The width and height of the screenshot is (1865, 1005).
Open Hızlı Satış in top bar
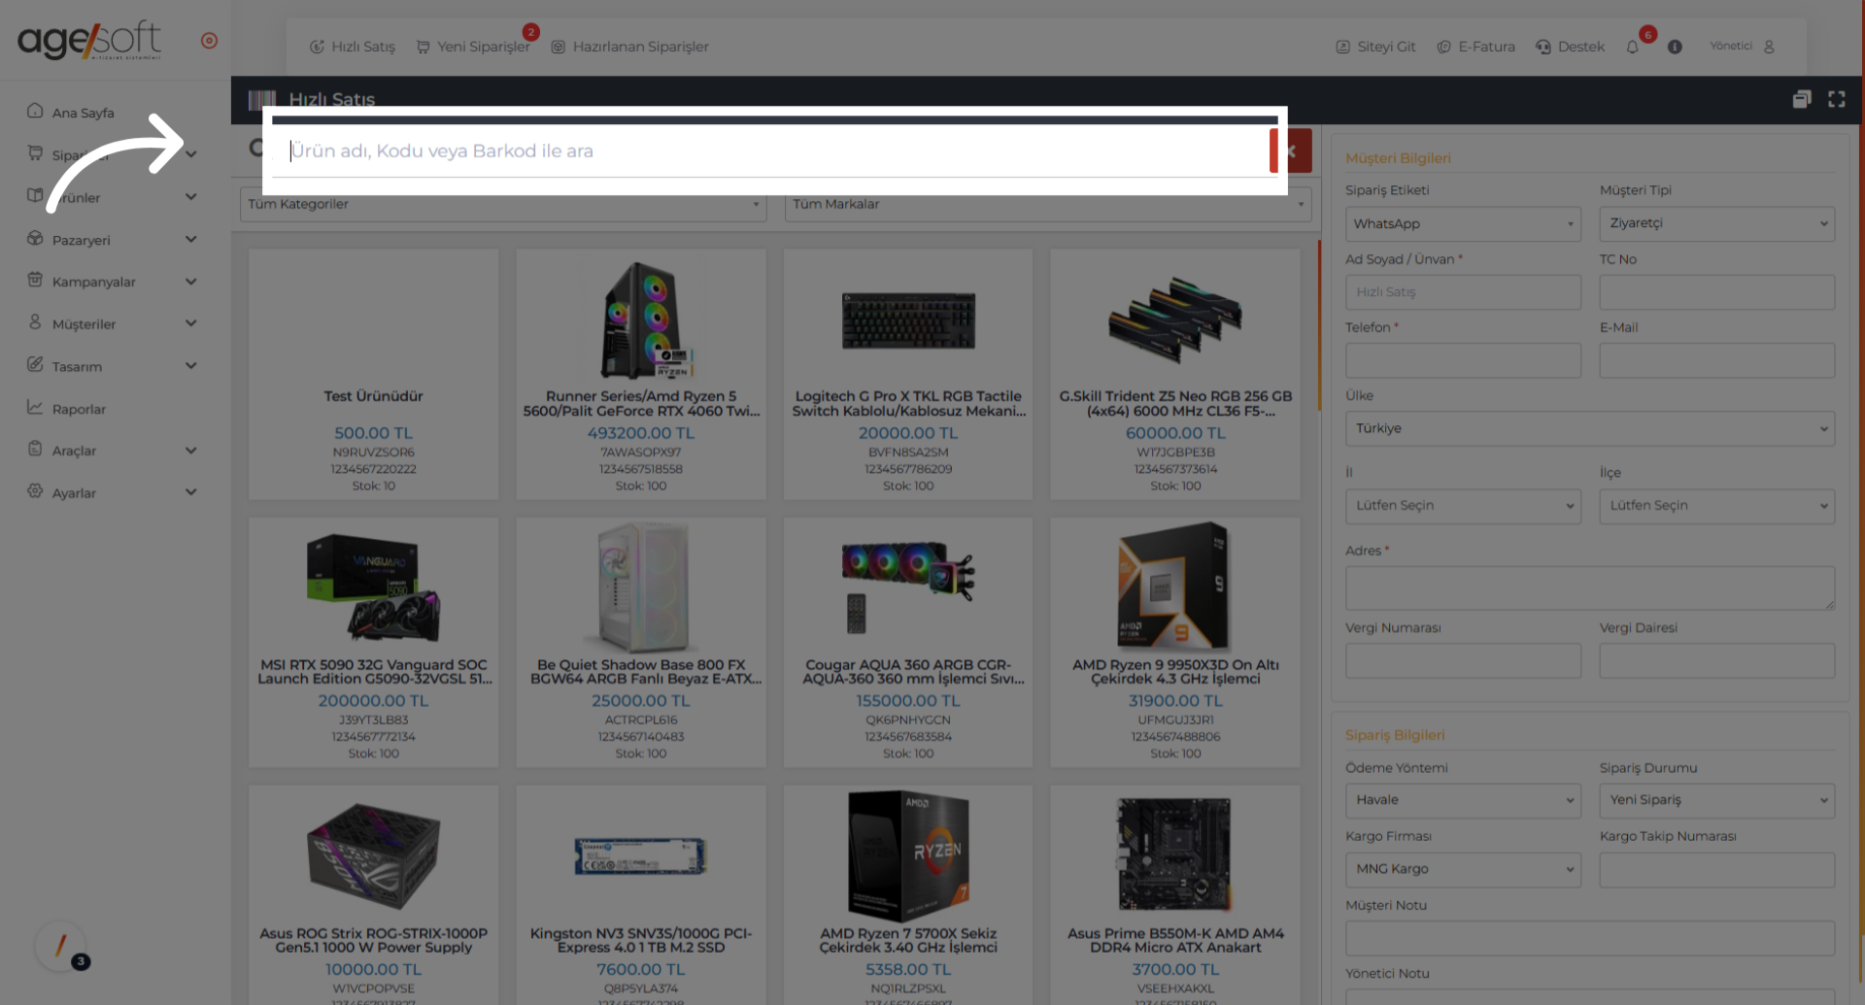pos(353,47)
